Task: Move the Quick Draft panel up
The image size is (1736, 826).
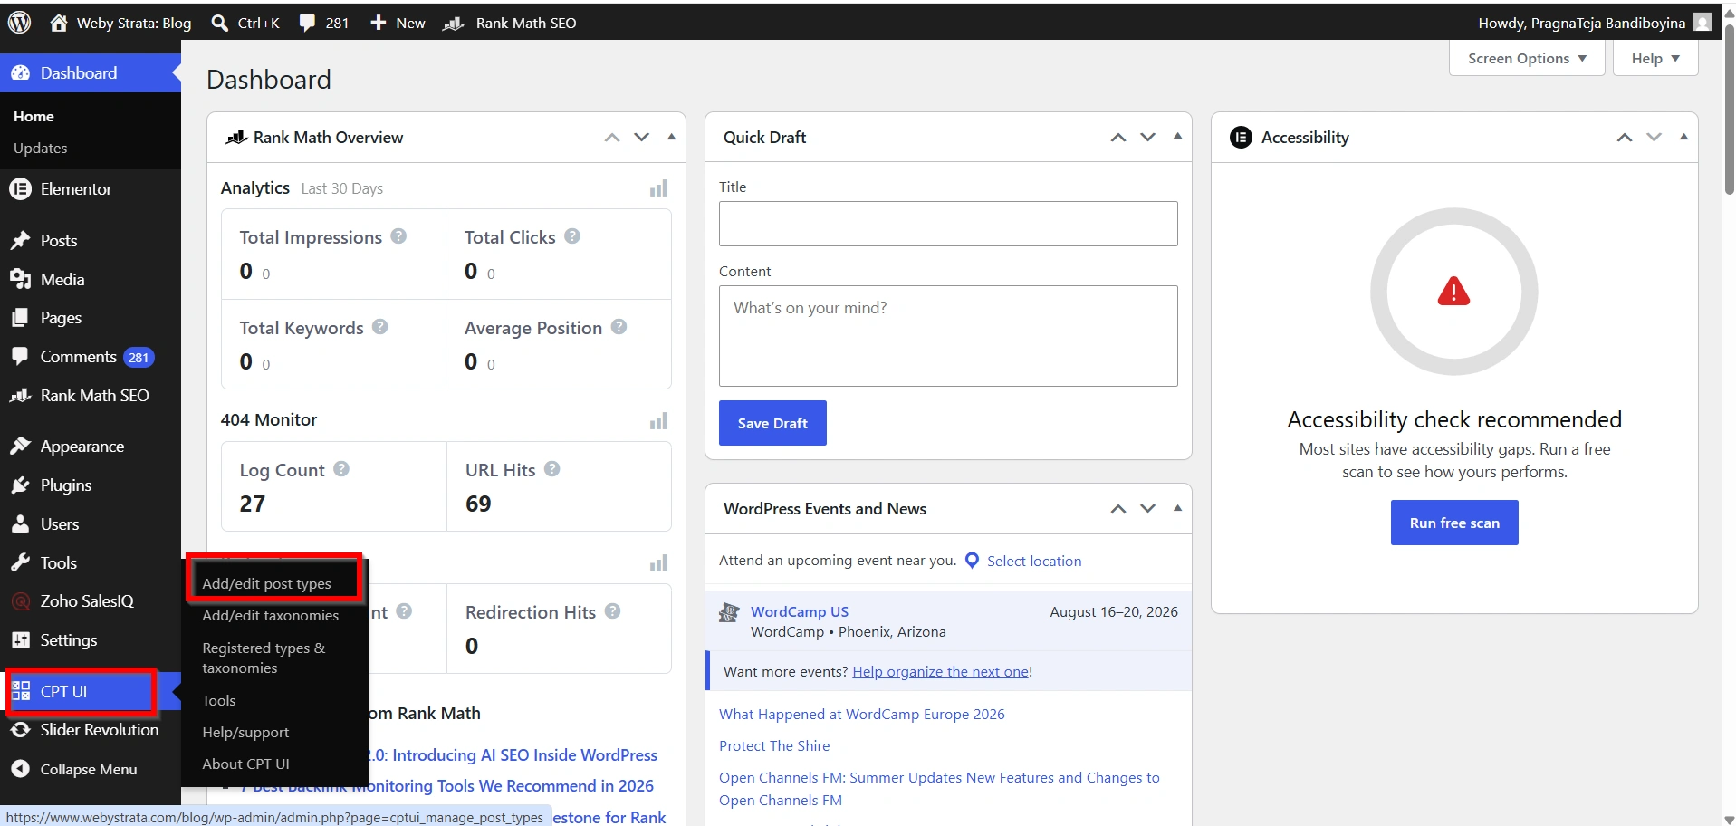Action: pyautogui.click(x=1118, y=138)
